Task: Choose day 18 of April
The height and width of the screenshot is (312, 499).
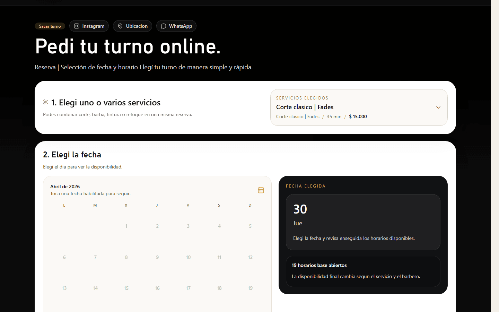Action: 219,288
